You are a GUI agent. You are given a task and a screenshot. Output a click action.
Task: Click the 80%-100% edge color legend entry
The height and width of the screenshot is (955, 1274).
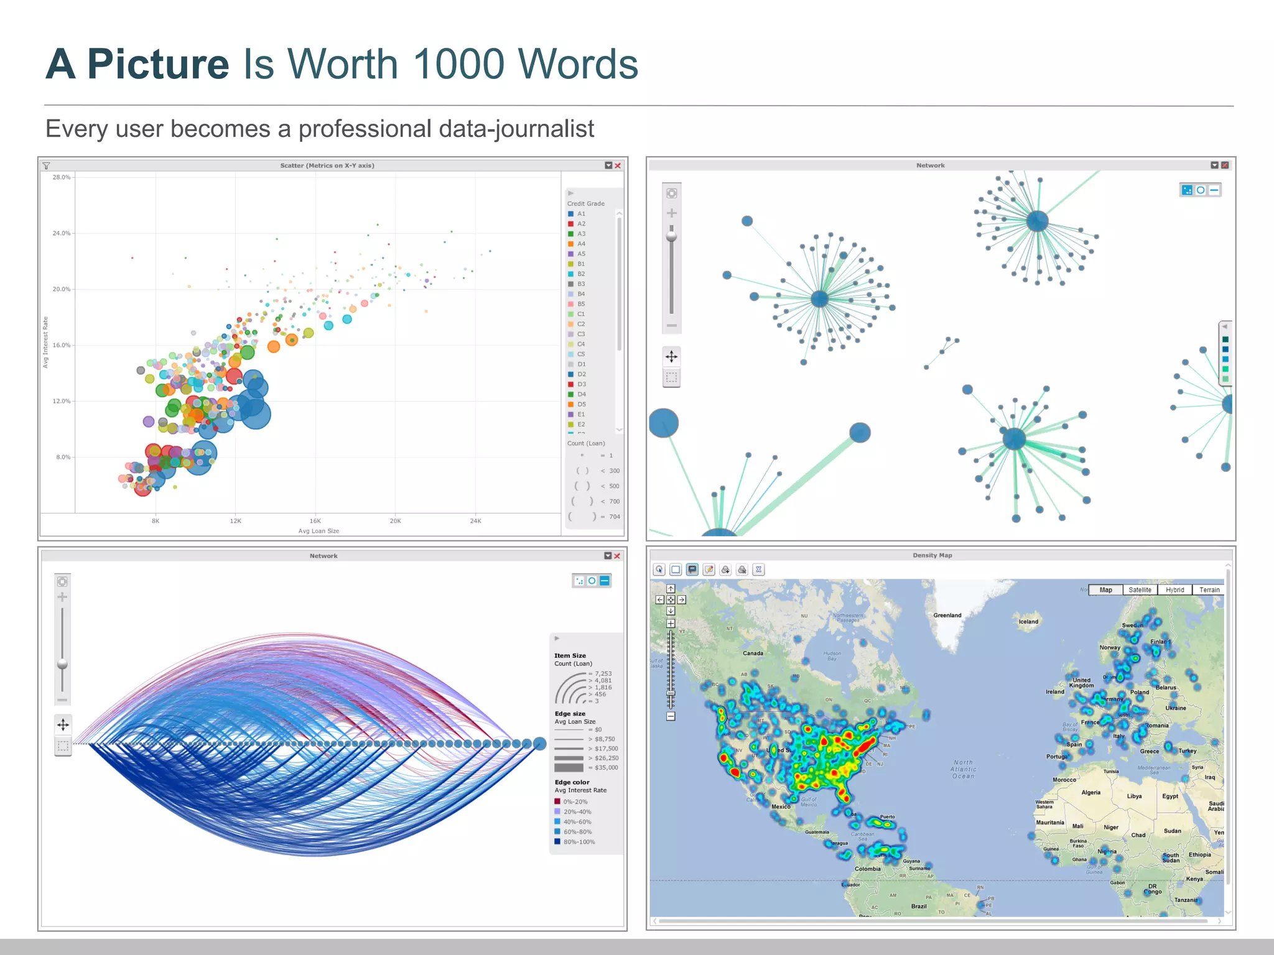pyautogui.click(x=575, y=842)
